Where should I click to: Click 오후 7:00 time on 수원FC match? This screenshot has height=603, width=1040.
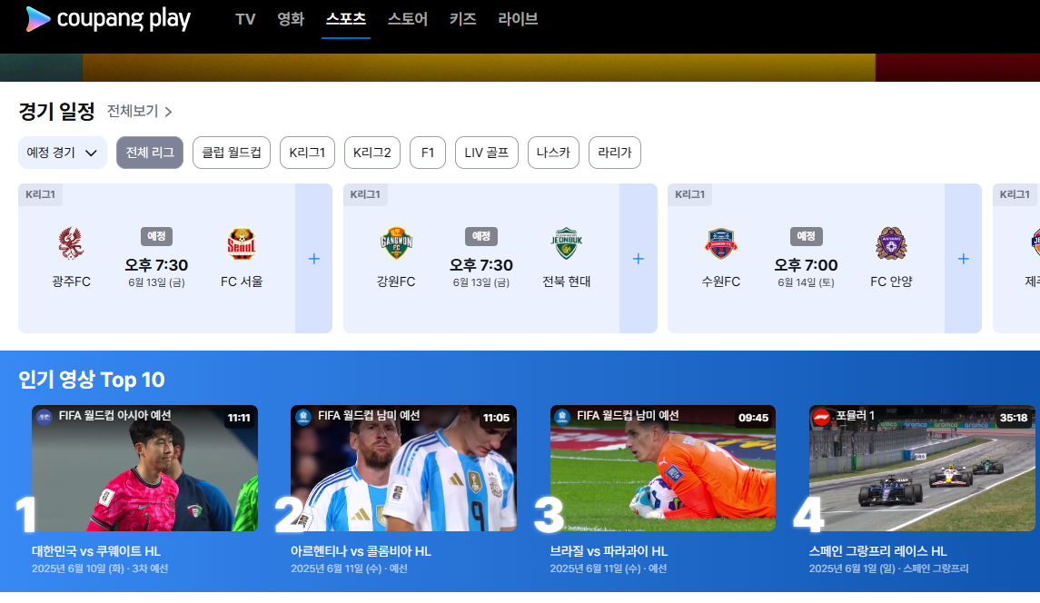[x=806, y=265]
